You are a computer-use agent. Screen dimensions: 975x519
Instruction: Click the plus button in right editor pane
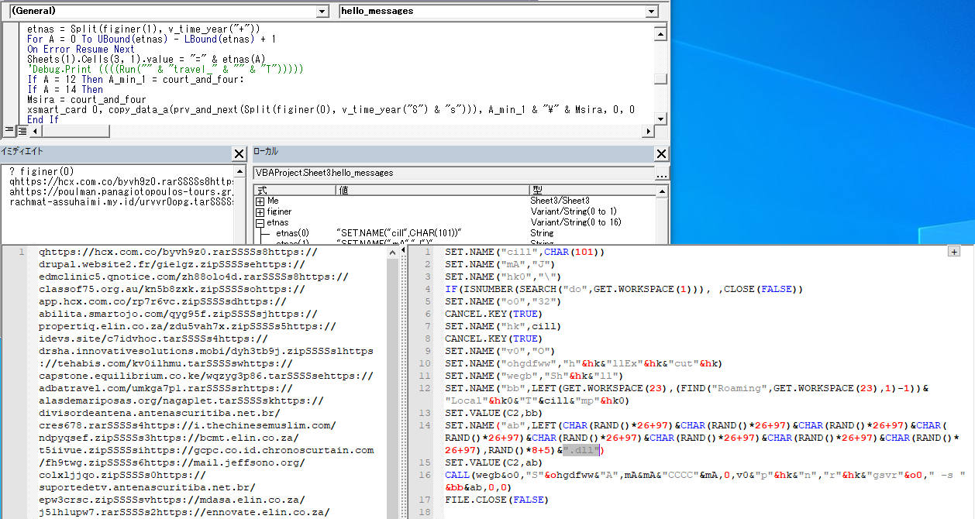point(954,251)
